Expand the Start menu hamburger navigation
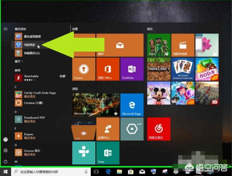This screenshot has height=176, width=232. (5, 28)
